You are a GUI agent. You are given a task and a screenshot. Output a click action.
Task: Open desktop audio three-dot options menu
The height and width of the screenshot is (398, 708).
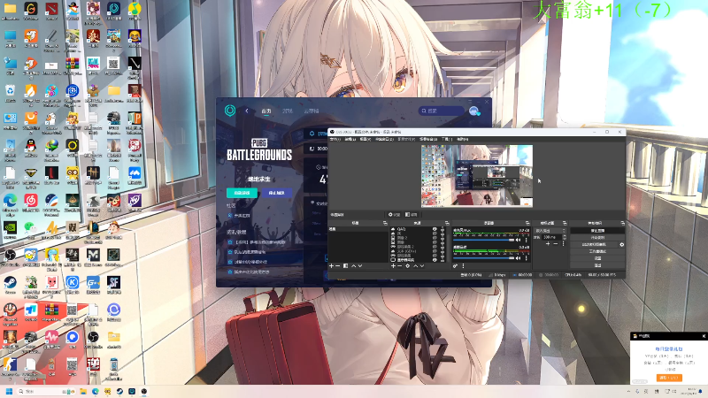tap(526, 258)
